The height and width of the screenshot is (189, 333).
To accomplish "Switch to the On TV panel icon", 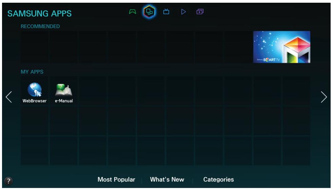I will coord(166,12).
